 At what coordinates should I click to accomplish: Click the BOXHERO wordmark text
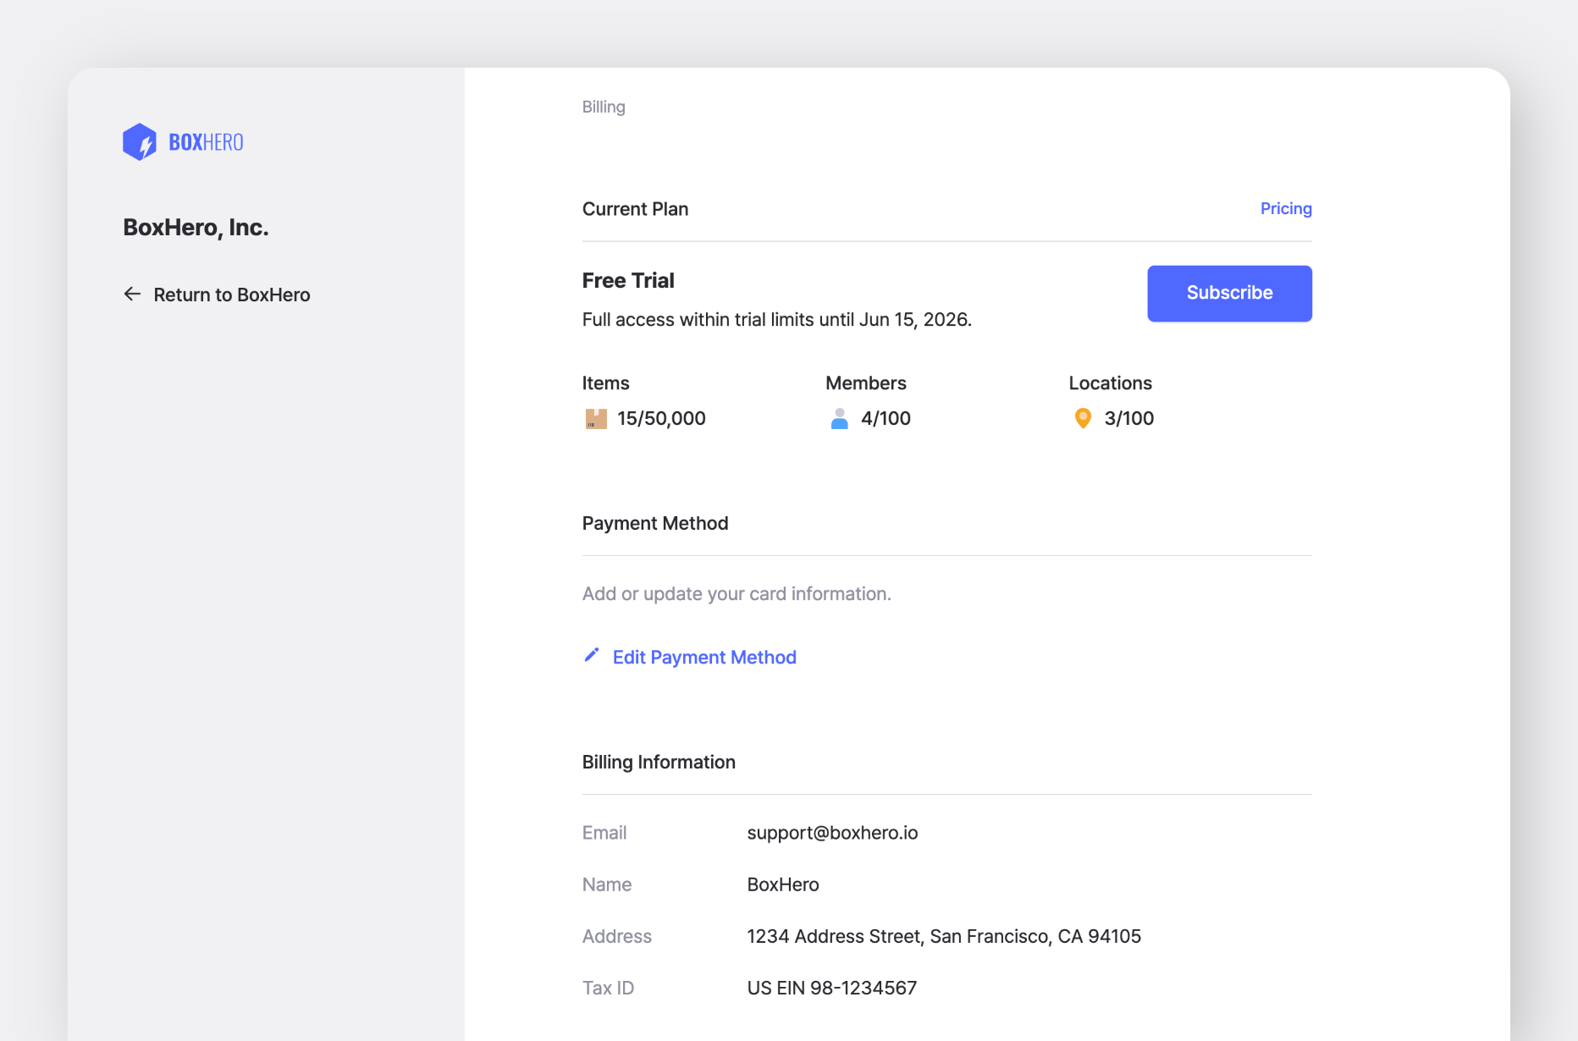click(206, 142)
